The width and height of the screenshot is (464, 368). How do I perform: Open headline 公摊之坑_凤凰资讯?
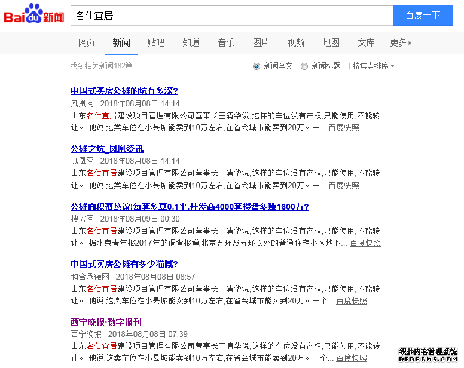coord(107,149)
